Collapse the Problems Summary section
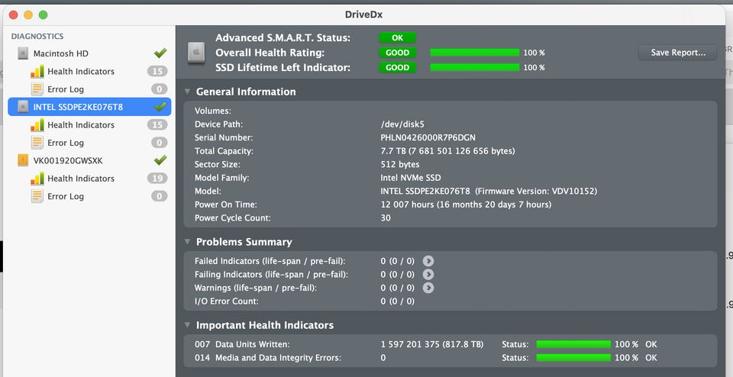 coord(188,241)
